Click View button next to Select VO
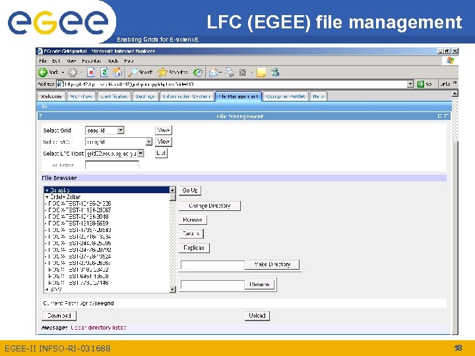This screenshot has height=356, width=475. tap(164, 142)
